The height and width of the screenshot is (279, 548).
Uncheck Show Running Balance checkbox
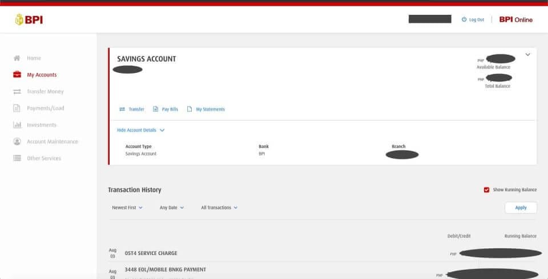pos(486,190)
